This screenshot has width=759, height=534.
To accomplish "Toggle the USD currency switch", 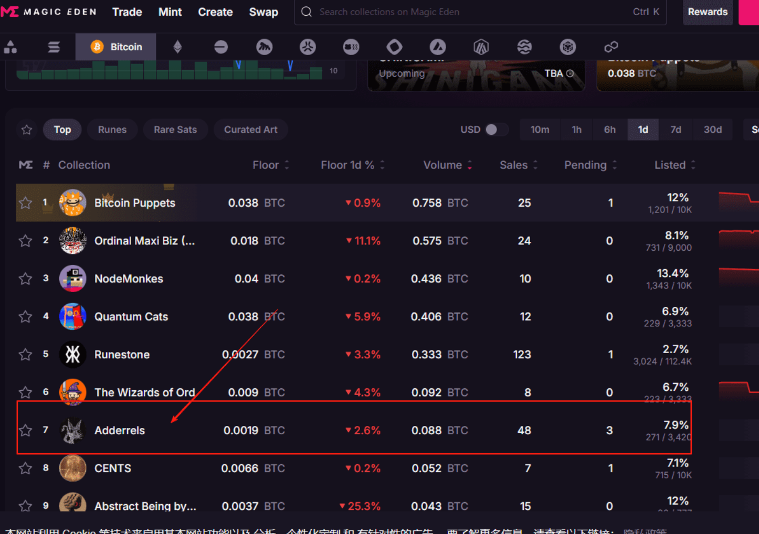I will (x=496, y=130).
